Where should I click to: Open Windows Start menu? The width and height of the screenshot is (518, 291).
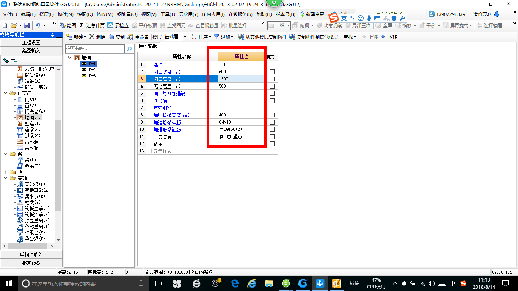coord(8,283)
